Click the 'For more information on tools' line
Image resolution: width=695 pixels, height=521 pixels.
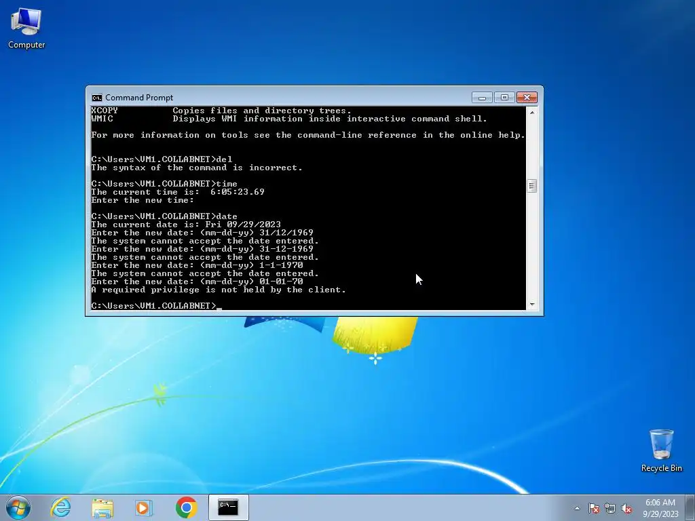pyautogui.click(x=308, y=135)
